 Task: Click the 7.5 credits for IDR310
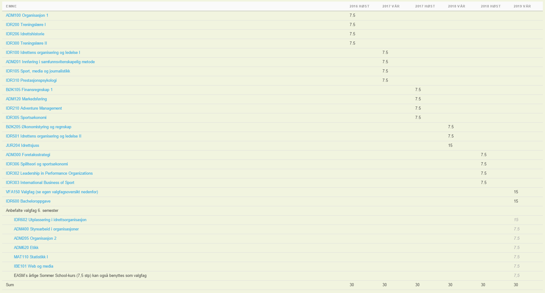385,81
